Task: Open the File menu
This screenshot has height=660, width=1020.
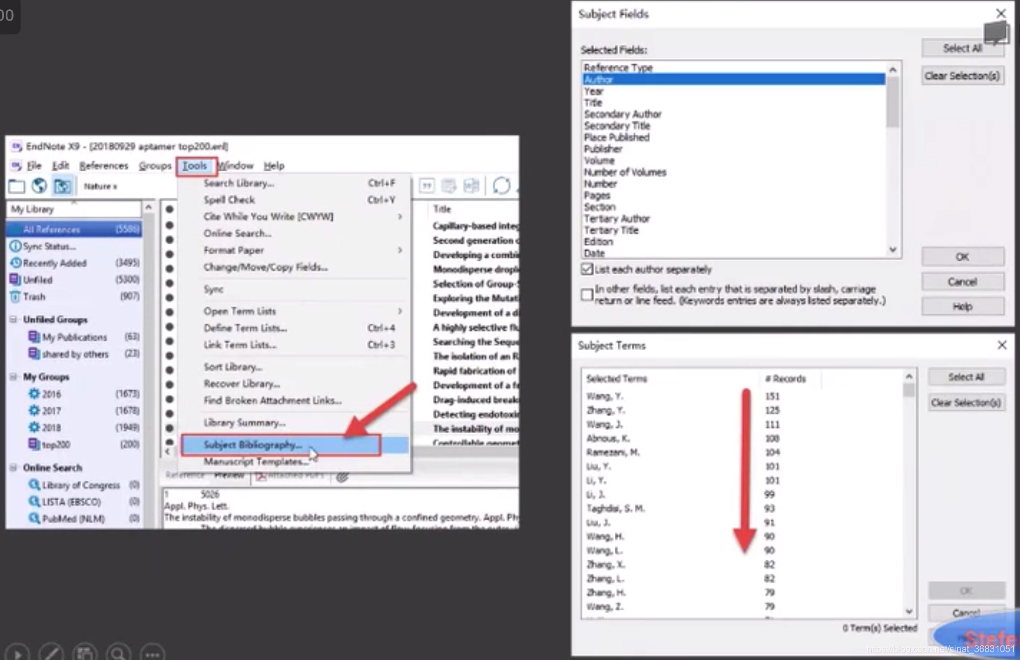Action: tap(34, 166)
